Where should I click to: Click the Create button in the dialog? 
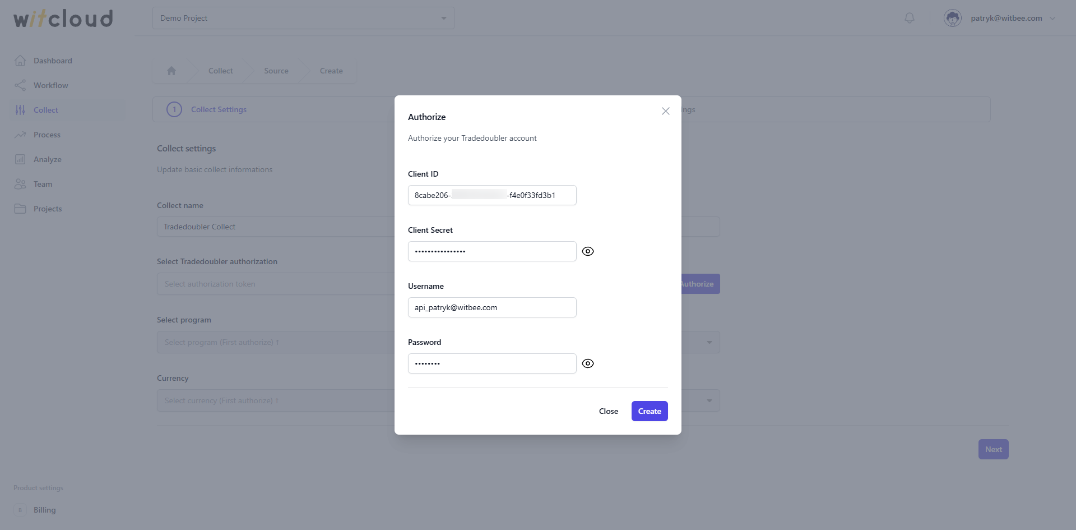[x=650, y=411]
